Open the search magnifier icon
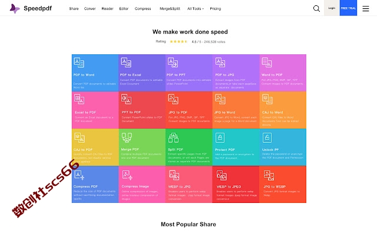Screen dimensions: 377x236 click(x=316, y=8)
